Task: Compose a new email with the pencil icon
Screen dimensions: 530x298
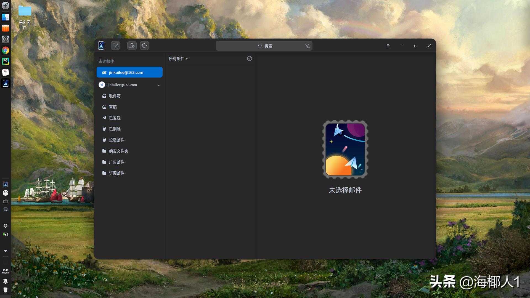Action: pos(115,46)
